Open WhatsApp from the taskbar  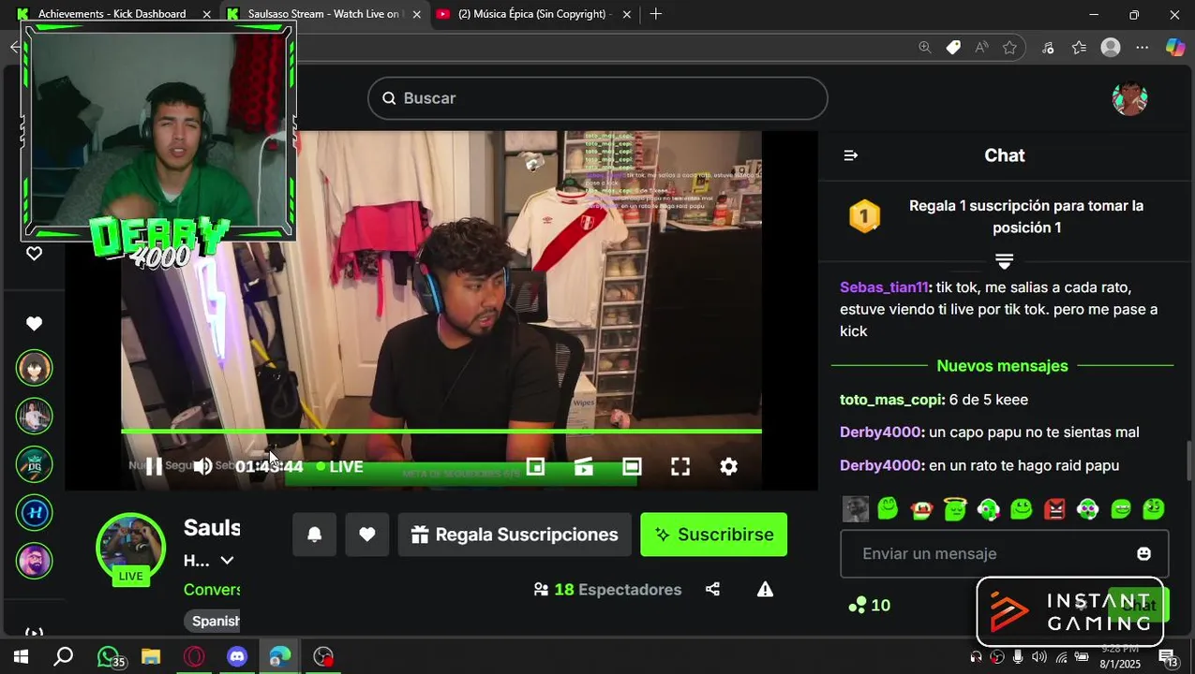(x=111, y=656)
